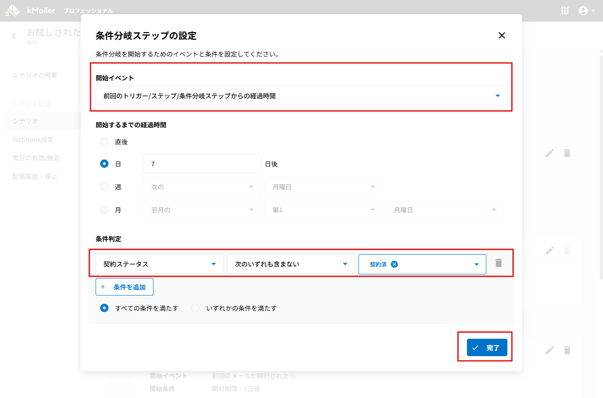Open the 開始イベント dropdown
The image size is (603, 398).
pyautogui.click(x=301, y=96)
